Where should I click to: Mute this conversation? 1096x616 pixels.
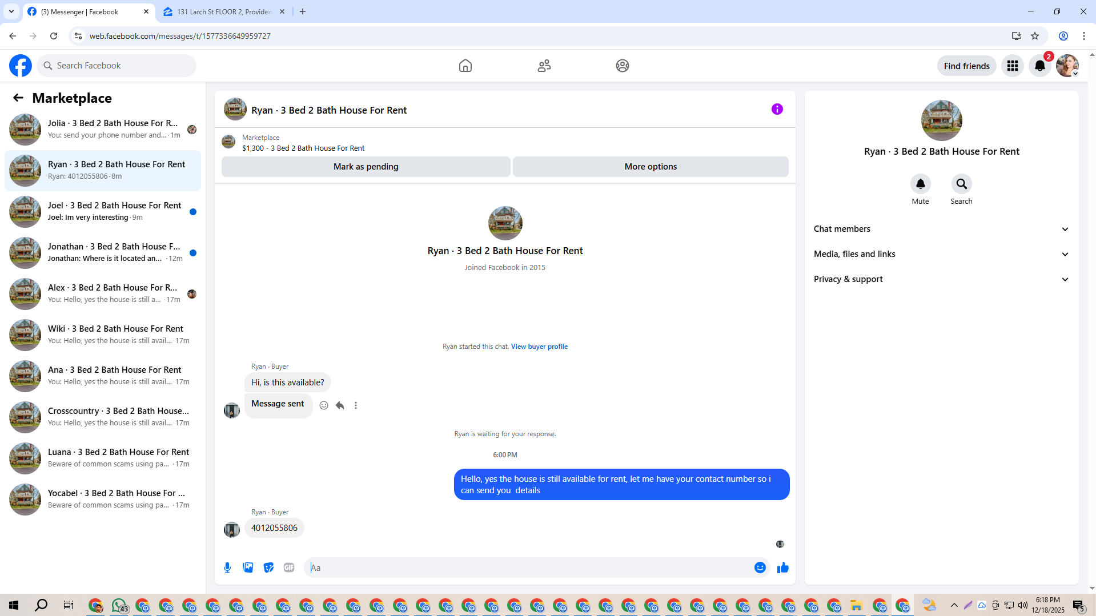921,184
